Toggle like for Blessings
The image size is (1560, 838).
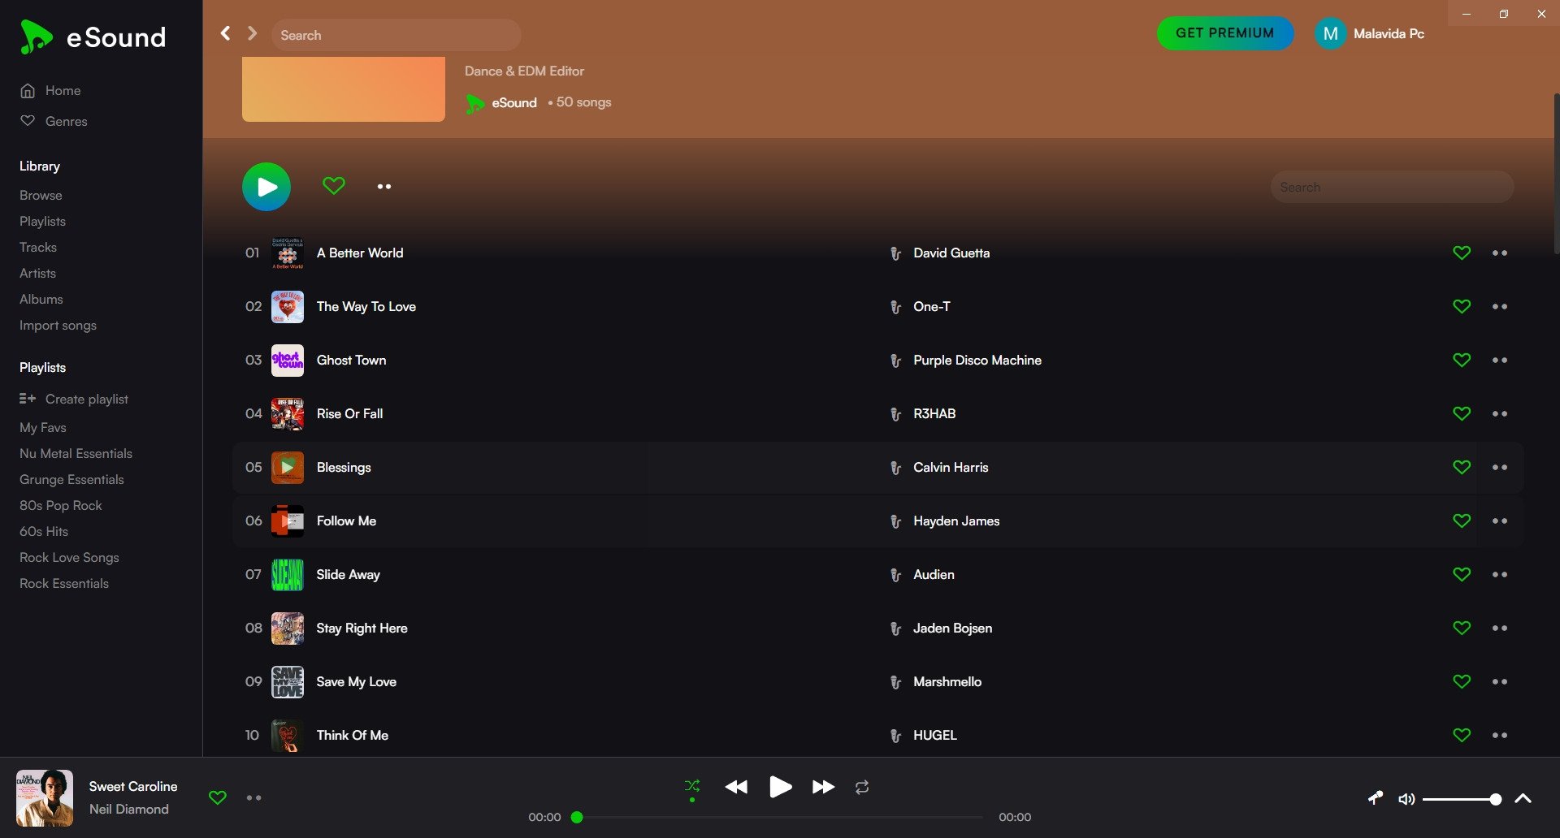click(1462, 467)
